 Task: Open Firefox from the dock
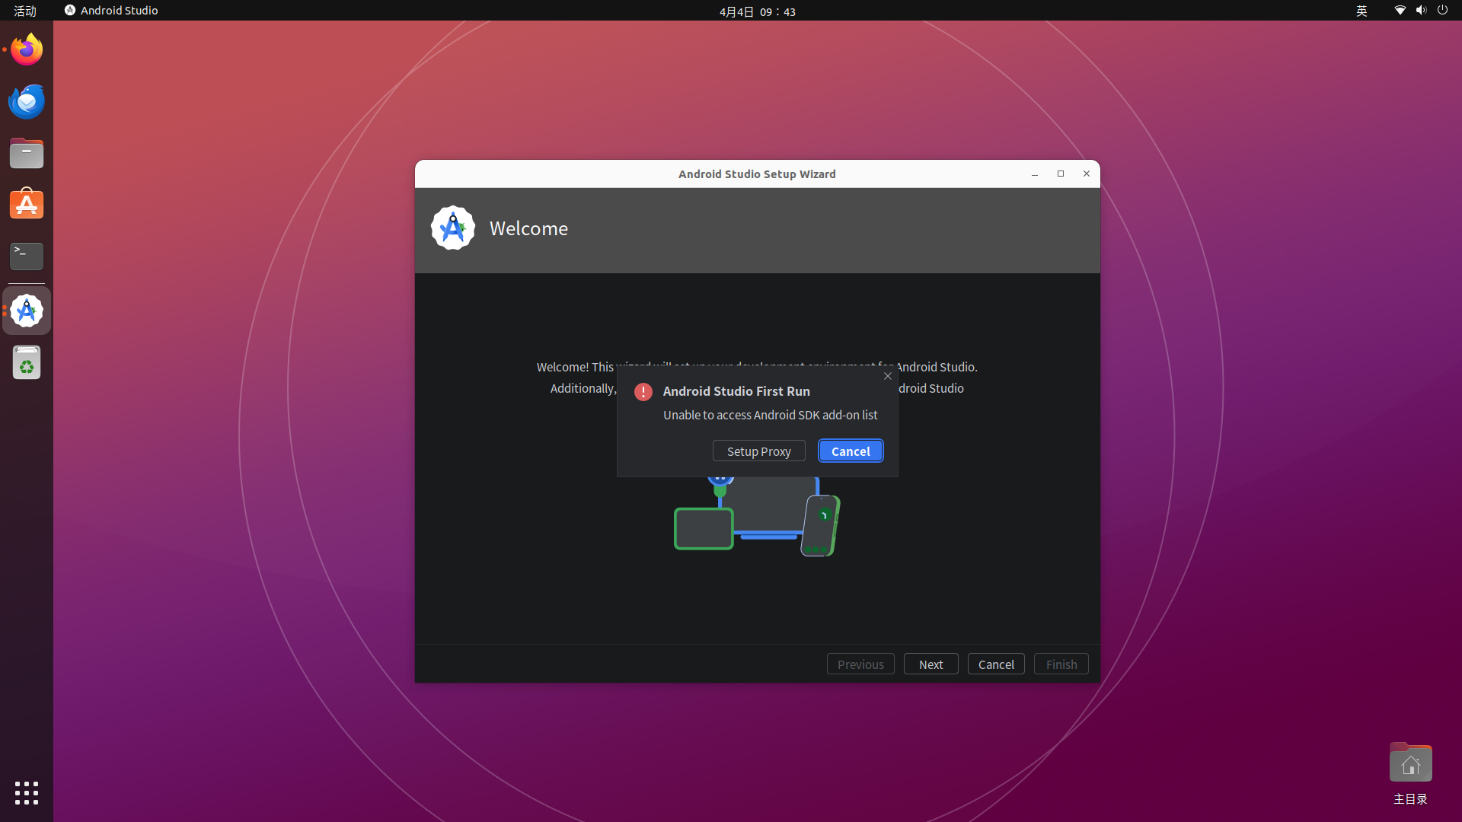27,50
